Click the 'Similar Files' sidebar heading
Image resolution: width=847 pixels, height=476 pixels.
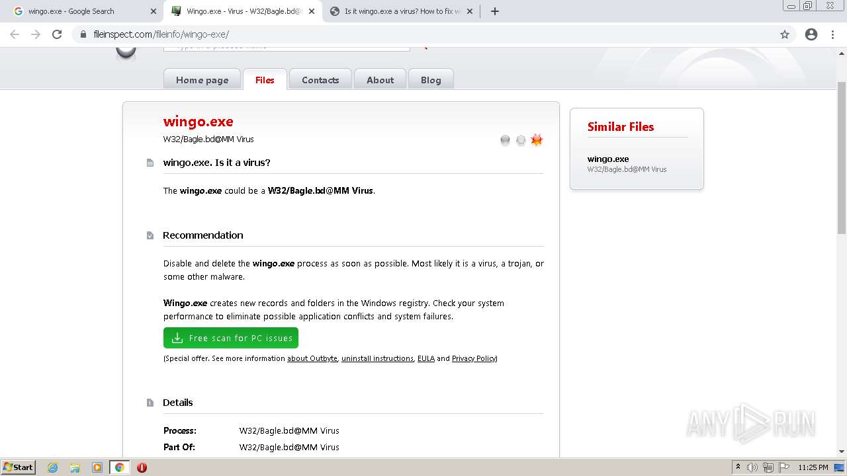(621, 127)
